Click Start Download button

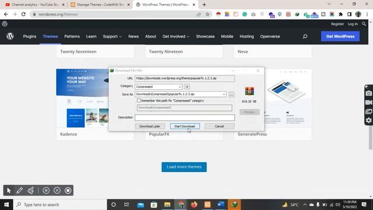(x=185, y=126)
